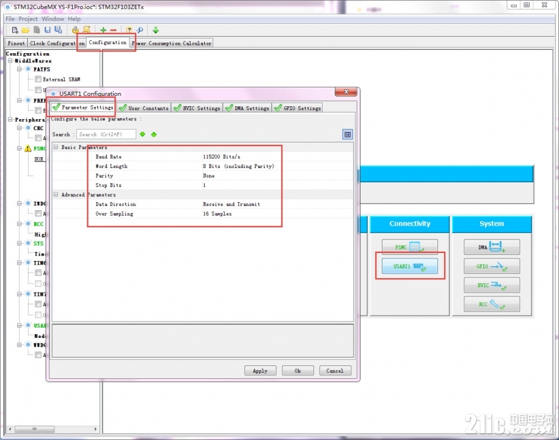The height and width of the screenshot is (440, 559).
Task: Collapse the MiddleWares tree node
Action: pyautogui.click(x=10, y=61)
